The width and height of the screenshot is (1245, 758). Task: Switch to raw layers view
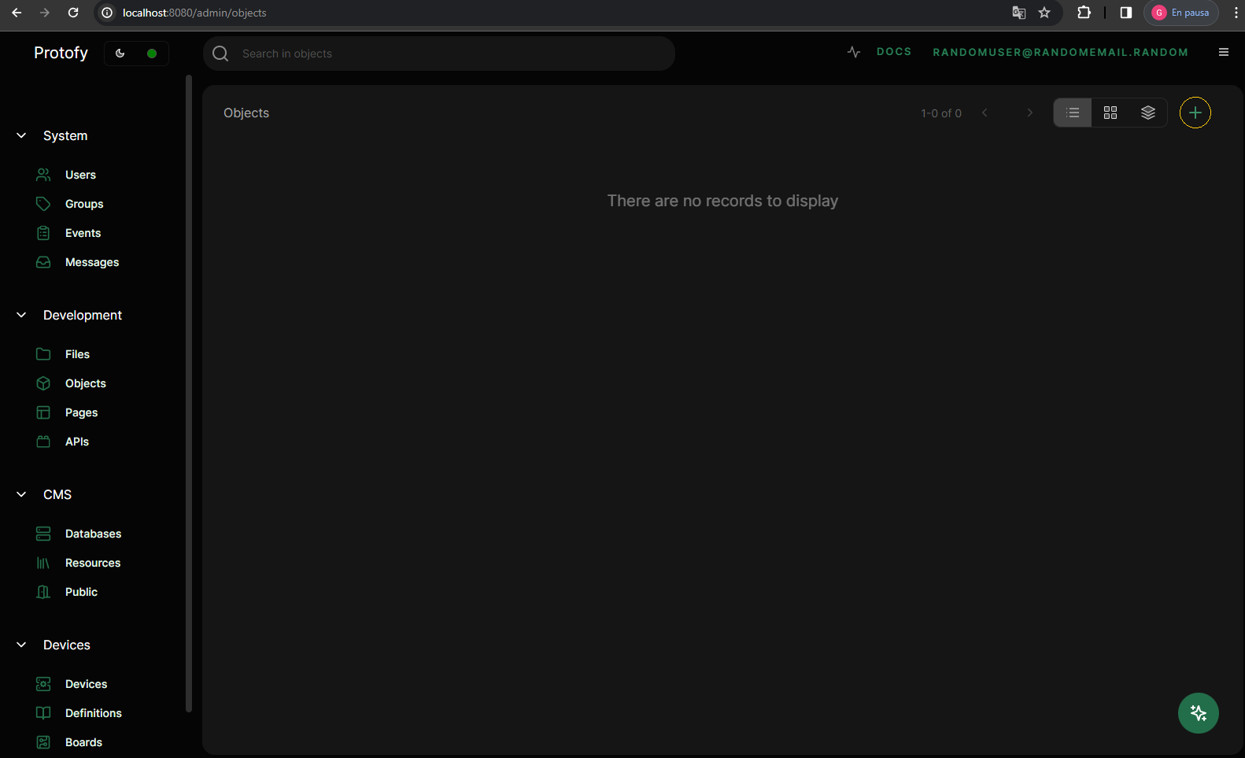coord(1148,113)
